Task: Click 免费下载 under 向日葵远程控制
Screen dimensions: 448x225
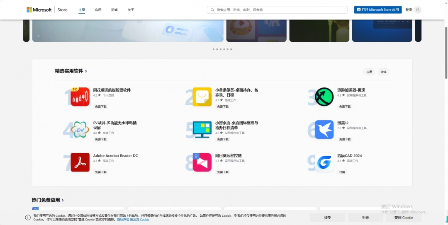Action: pyautogui.click(x=223, y=172)
